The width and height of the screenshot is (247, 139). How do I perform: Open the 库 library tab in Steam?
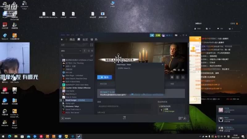(79, 40)
